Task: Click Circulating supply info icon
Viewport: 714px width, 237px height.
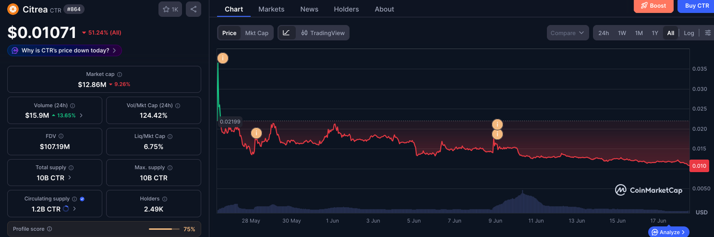Action: 74,199
